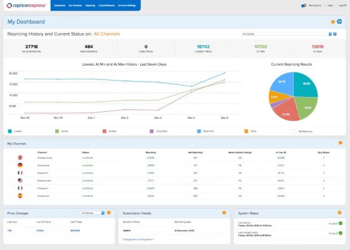Open the Repricing menu item
Image resolution: width=350 pixels, height=250 pixels.
coord(90,6)
